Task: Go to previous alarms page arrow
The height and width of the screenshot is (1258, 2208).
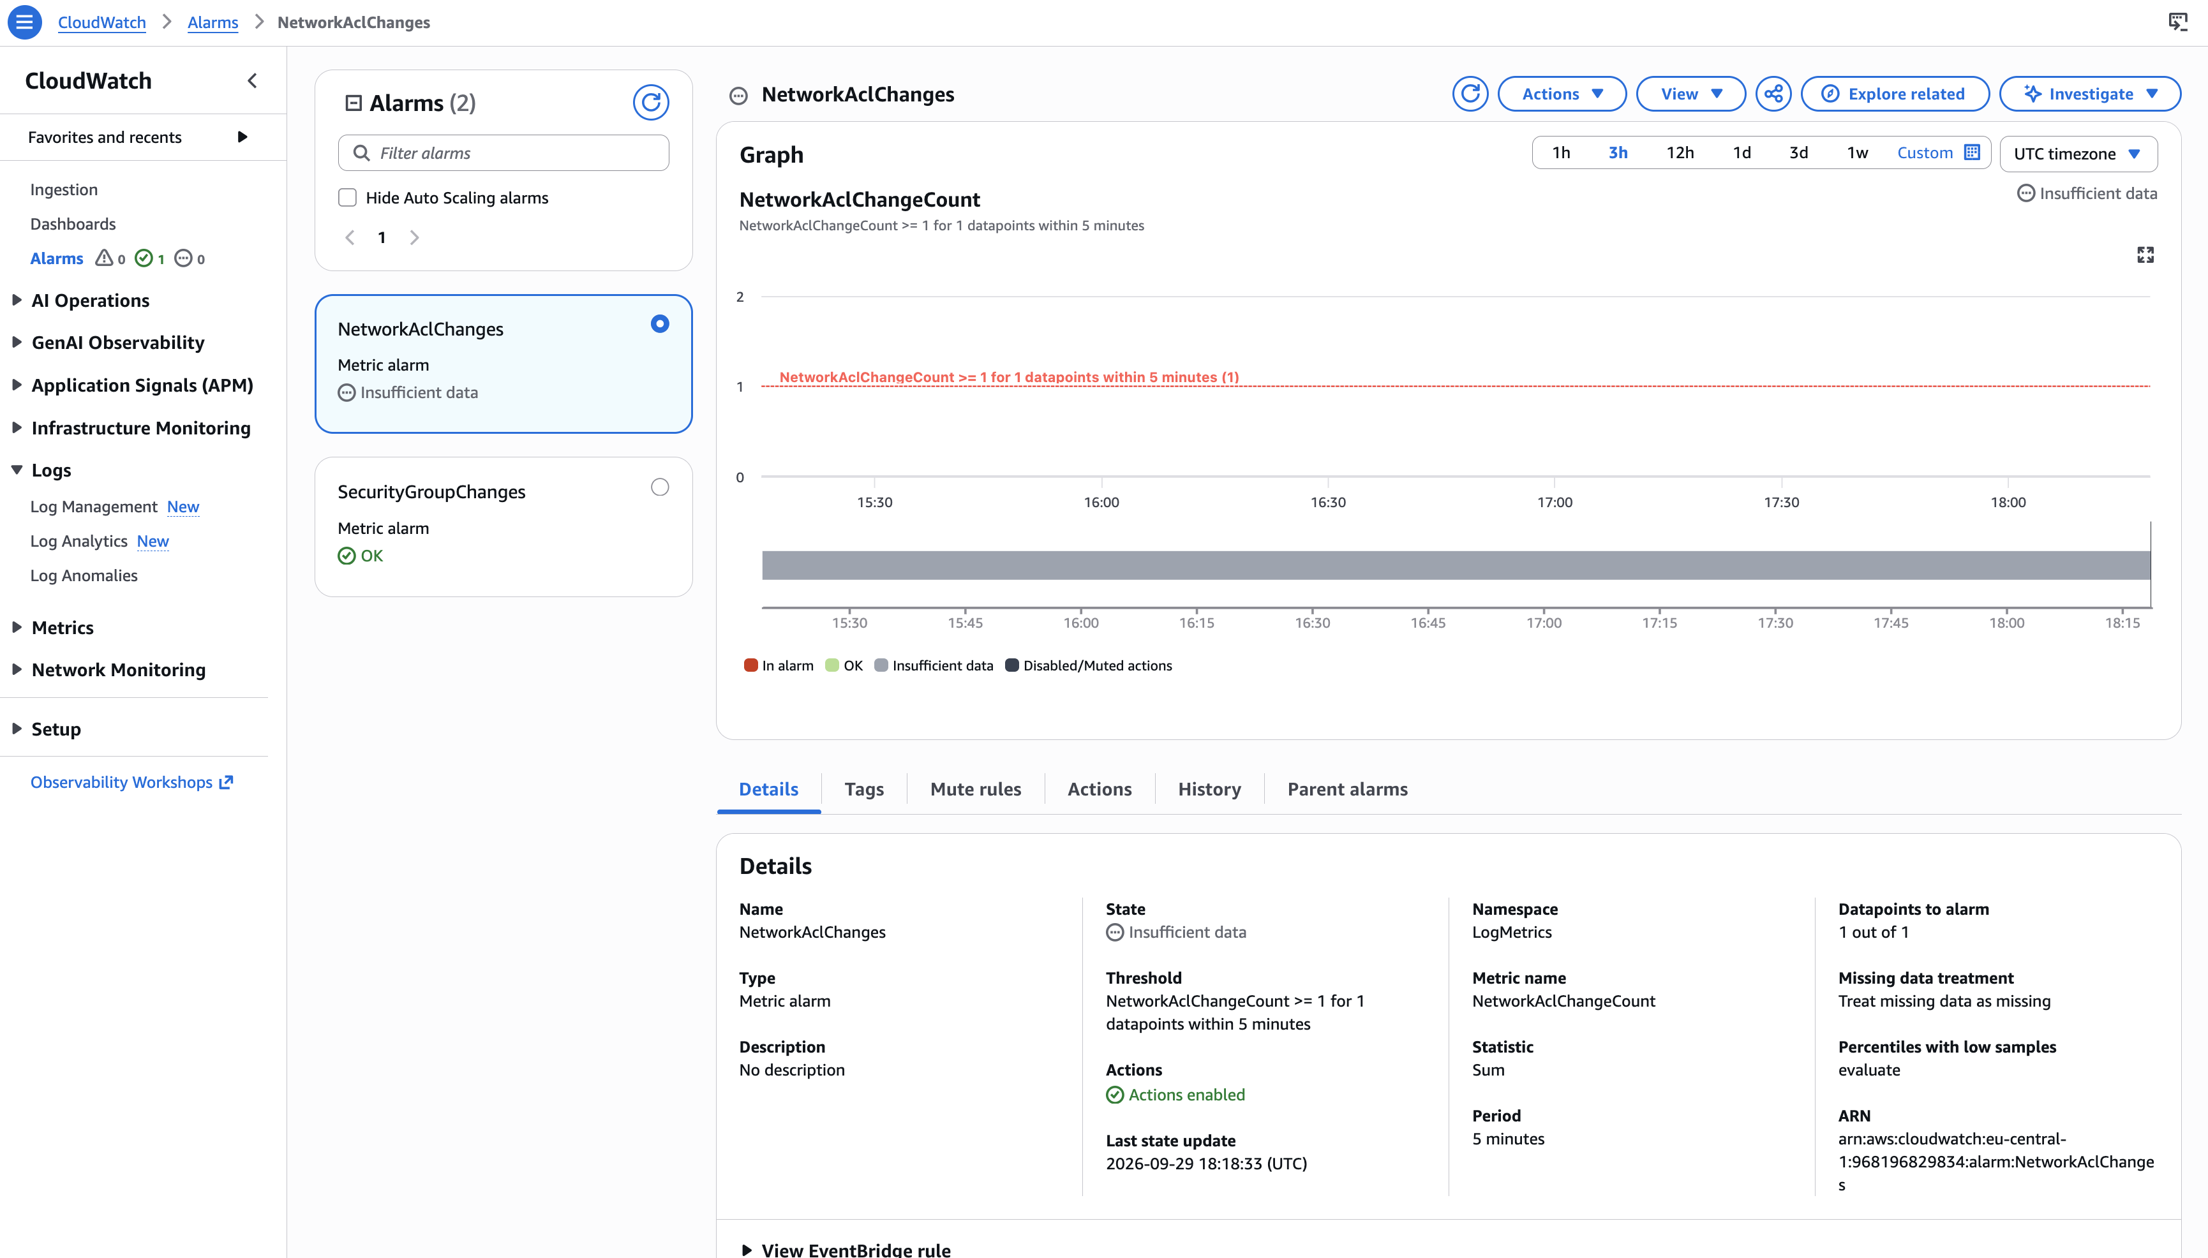Action: 350,237
